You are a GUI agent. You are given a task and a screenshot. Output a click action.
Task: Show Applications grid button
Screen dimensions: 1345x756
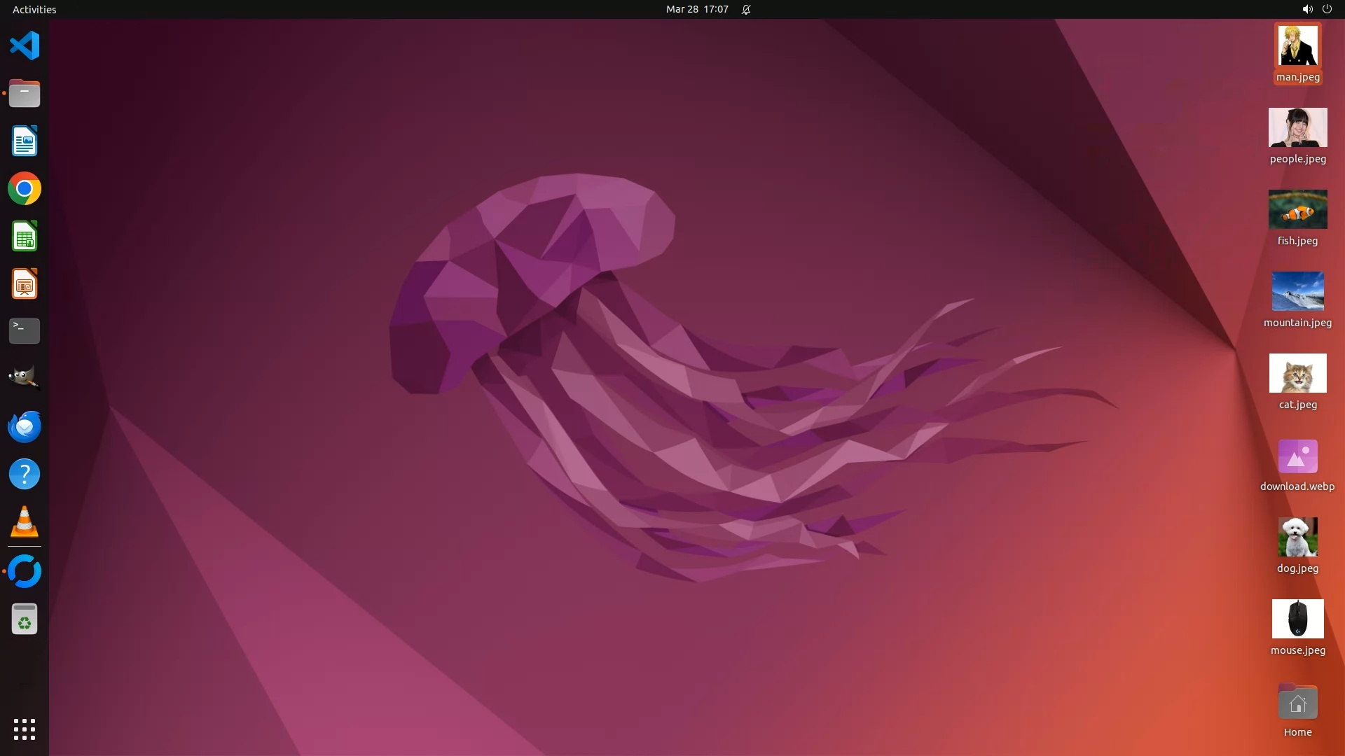[x=25, y=729]
